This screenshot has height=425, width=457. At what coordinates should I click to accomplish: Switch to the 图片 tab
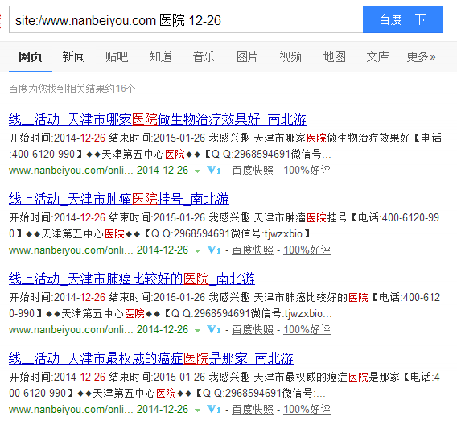pyautogui.click(x=247, y=56)
